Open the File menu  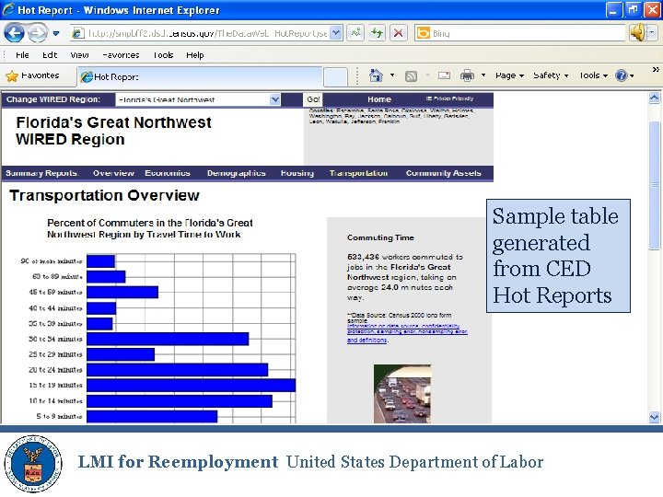pyautogui.click(x=22, y=55)
